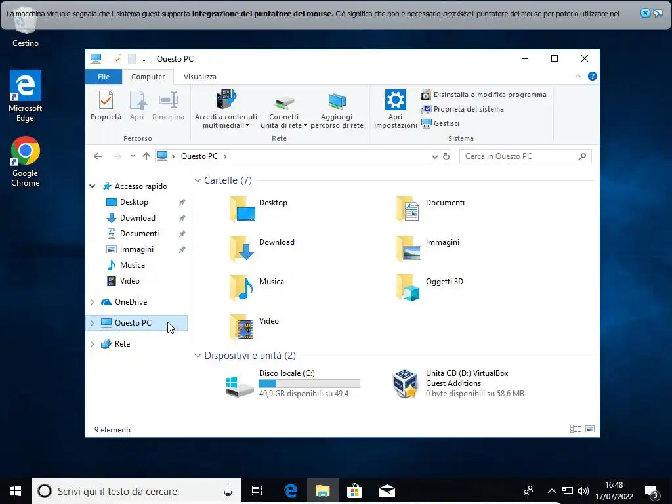This screenshot has width=672, height=504.
Task: Collapse the Cartelle (7) group
Action: pos(198,180)
